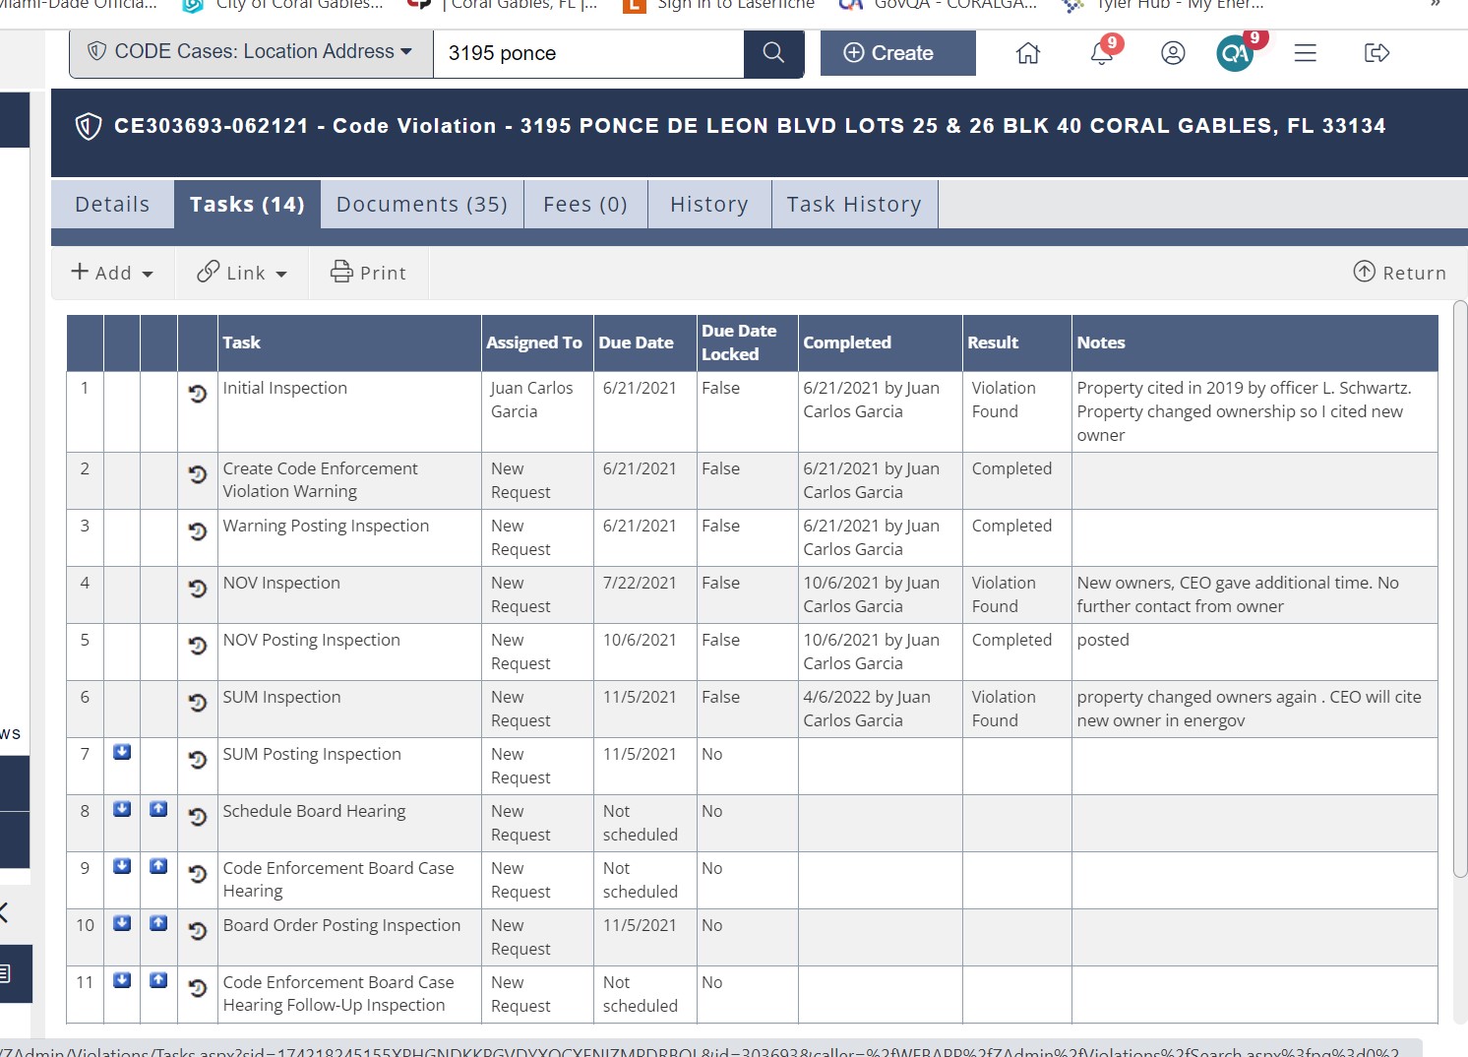
Task: Click the QA avatar badge icon
Action: pos(1235,53)
